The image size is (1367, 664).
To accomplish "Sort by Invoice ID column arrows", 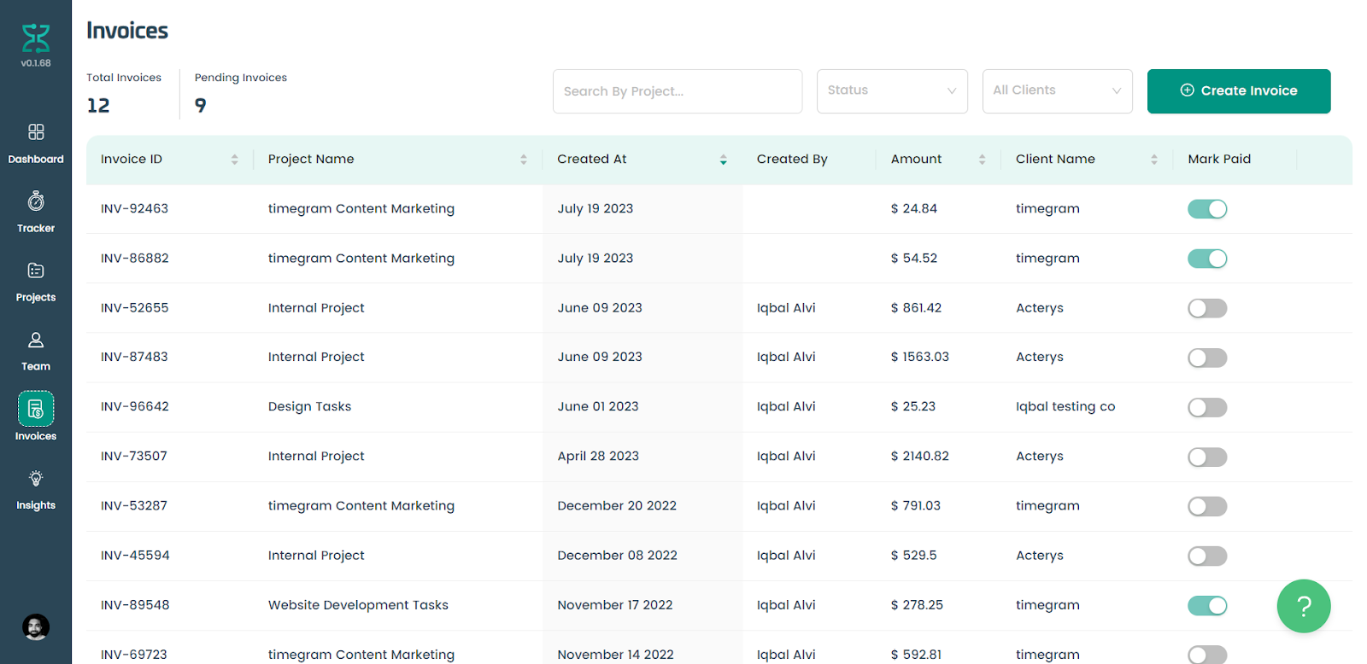I will [x=234, y=160].
